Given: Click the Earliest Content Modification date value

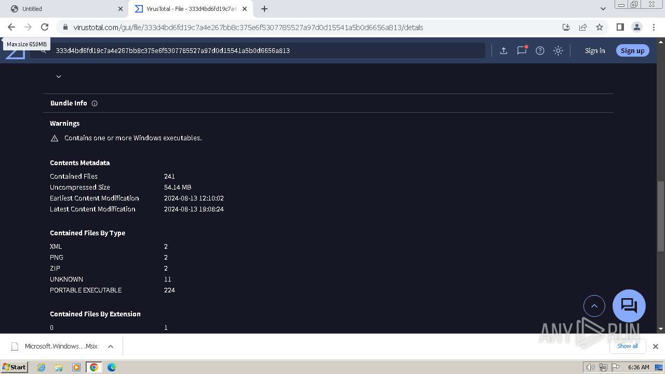Looking at the screenshot, I should point(194,198).
